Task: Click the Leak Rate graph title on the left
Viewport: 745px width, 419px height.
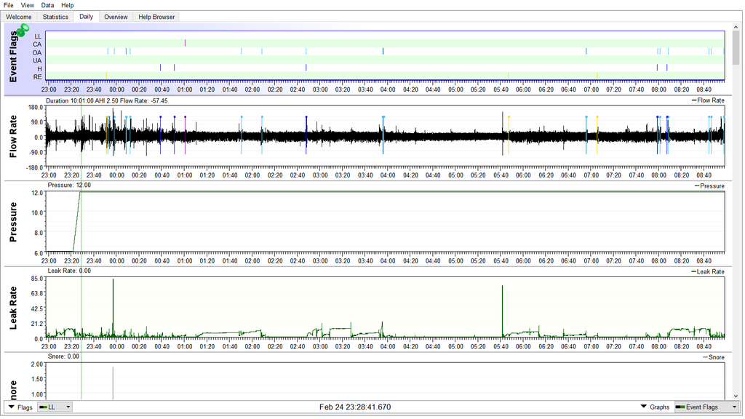Action: pos(13,308)
